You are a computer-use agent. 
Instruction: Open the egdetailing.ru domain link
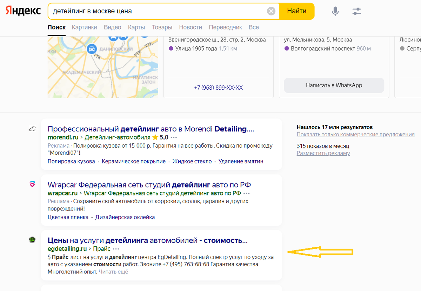click(67, 249)
